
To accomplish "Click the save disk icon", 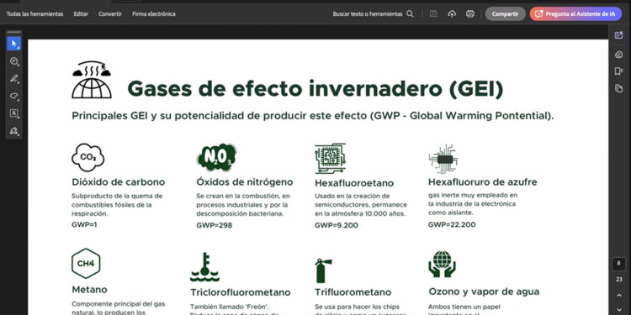I will [433, 13].
